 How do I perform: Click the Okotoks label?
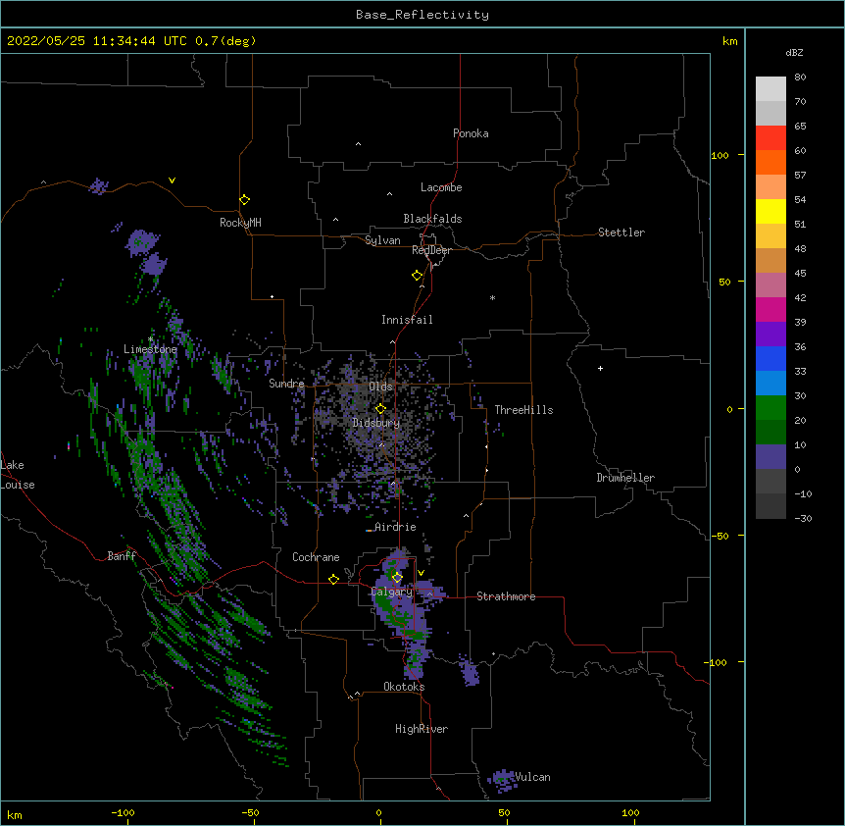point(404,687)
